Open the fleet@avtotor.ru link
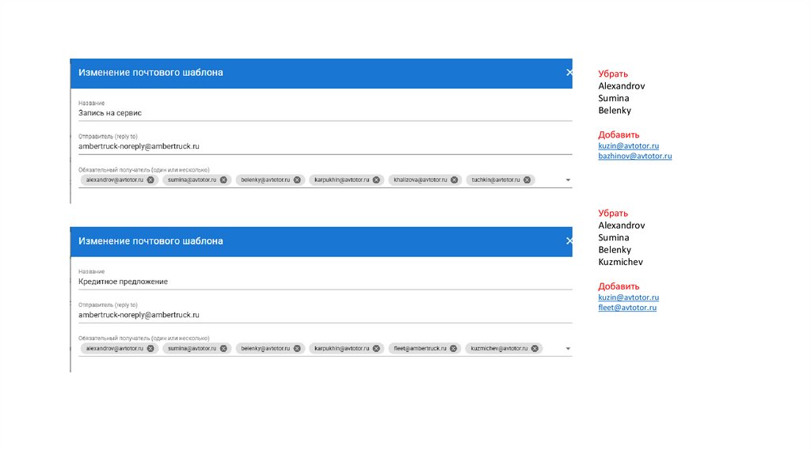The image size is (811, 454). click(x=627, y=308)
